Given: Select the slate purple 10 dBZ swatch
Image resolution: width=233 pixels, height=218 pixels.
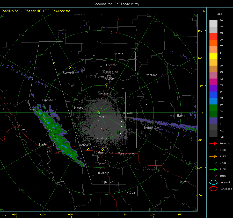Looking at the screenshot, I should [213, 121].
